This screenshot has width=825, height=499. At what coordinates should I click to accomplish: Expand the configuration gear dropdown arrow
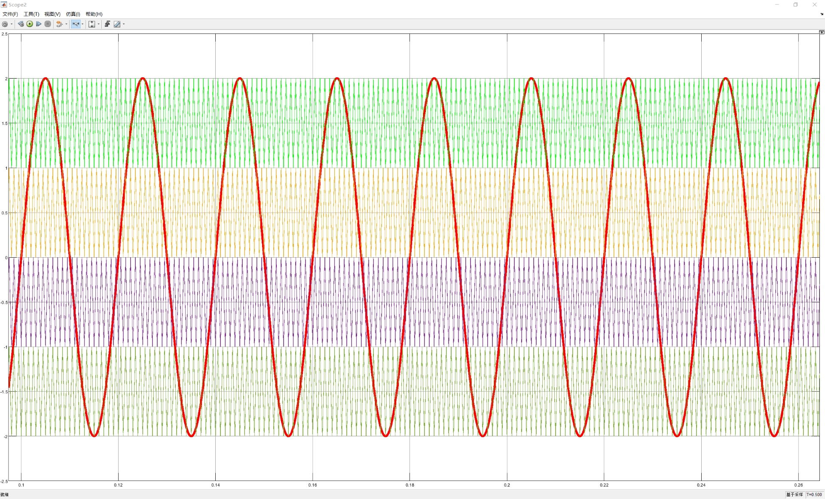(12, 24)
